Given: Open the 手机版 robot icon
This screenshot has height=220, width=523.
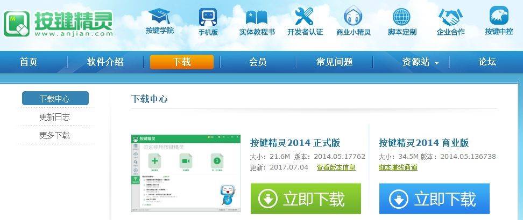Looking at the screenshot, I should (208, 17).
